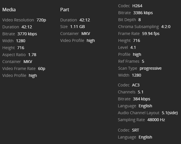This screenshot has width=181, height=144.
Task: Click the Ref Frames label
Action: click(129, 61)
